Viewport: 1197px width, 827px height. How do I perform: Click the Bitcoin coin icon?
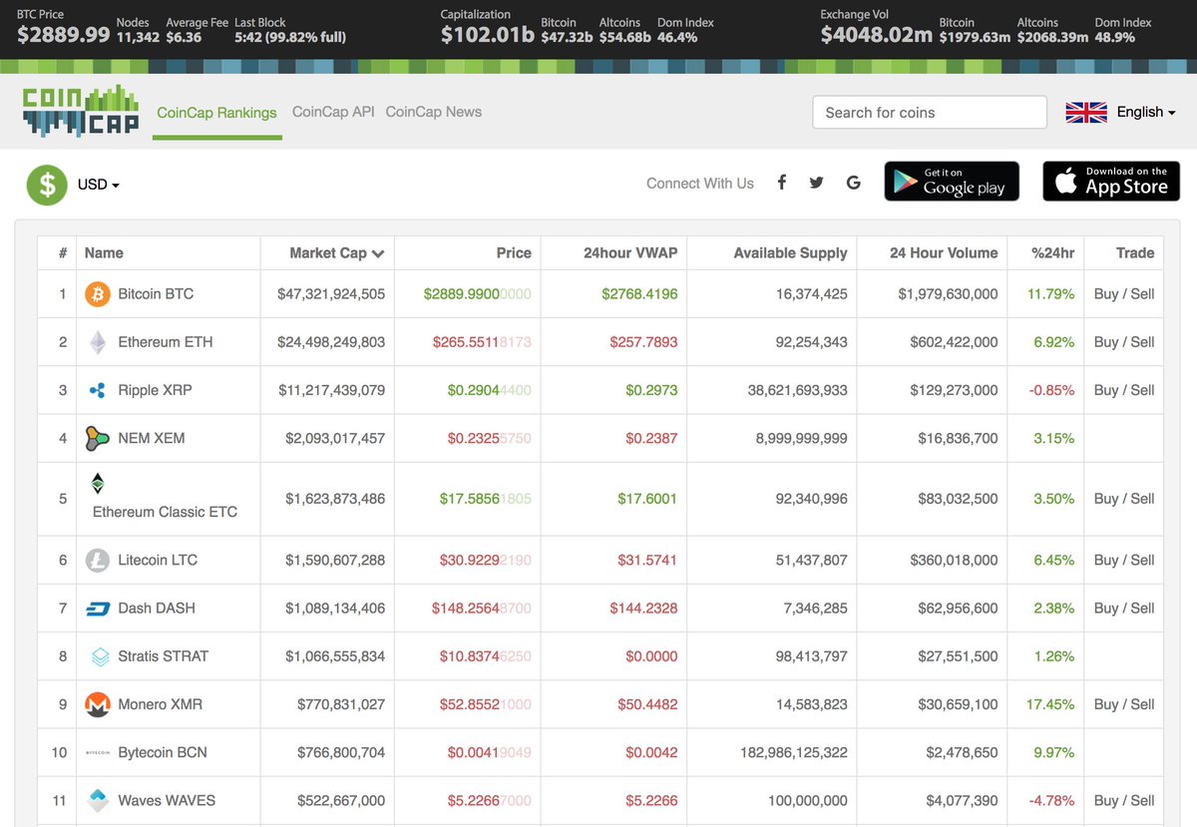tap(97, 294)
